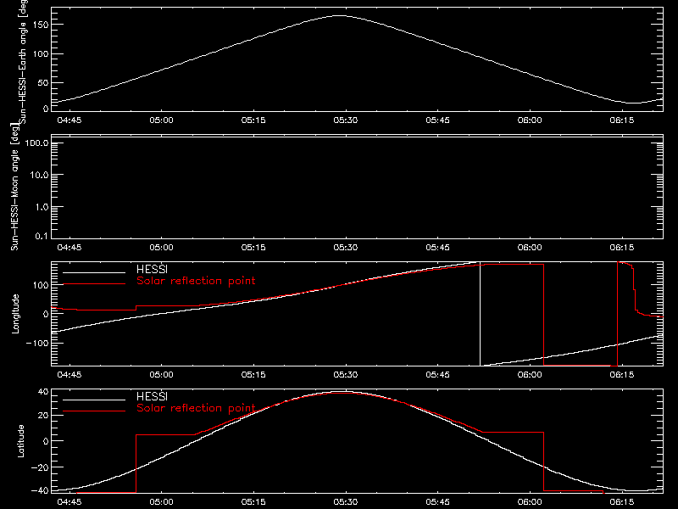Viewport: 678px width, 509px height.
Task: Click the 20 tick label on Latitude plot
Action: (x=43, y=416)
